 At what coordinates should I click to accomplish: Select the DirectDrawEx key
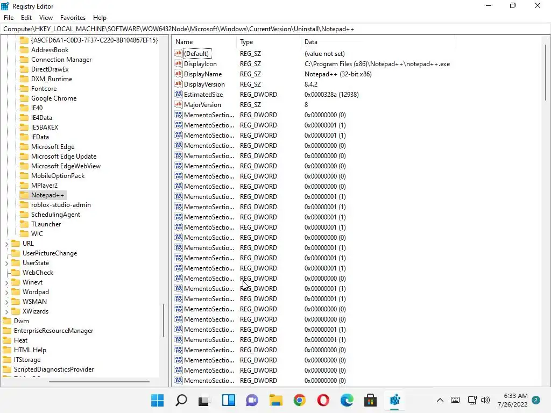pyautogui.click(x=50, y=69)
